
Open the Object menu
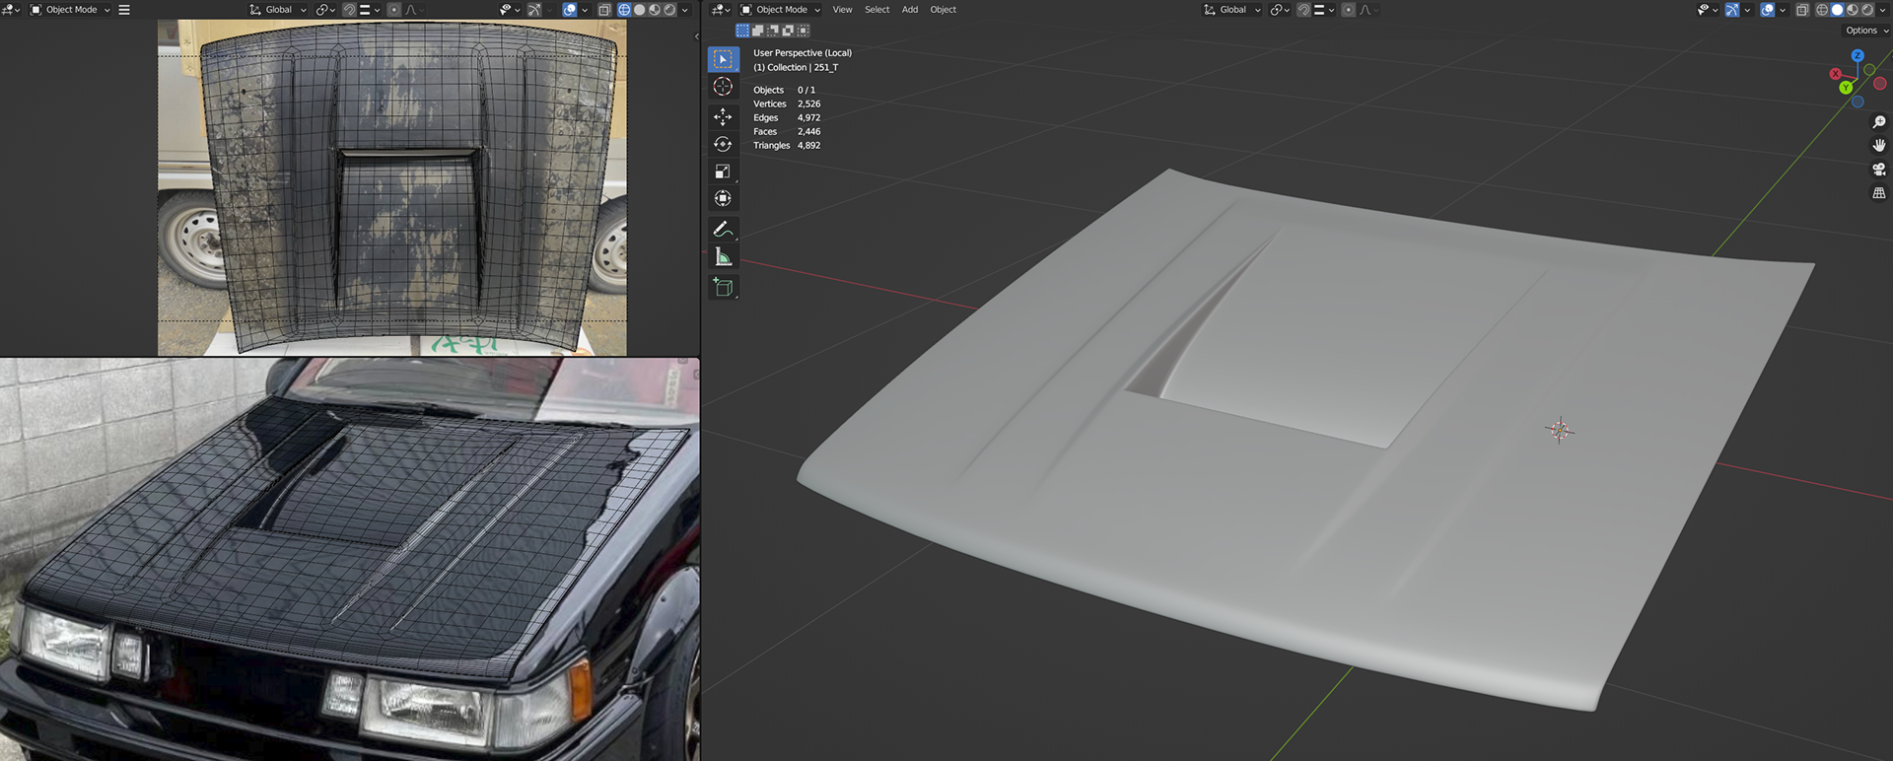pyautogui.click(x=943, y=10)
